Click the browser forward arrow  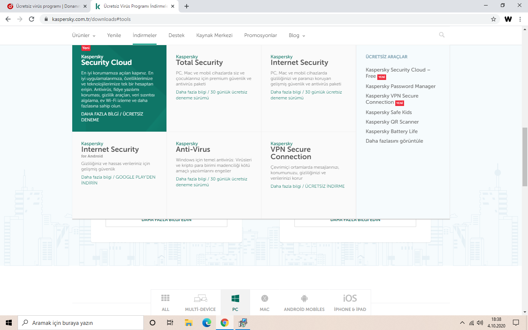tap(20, 19)
